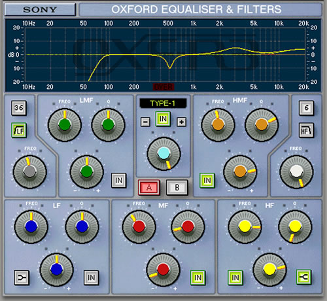This screenshot has width=327, height=301.
Task: Enable the LF band IN button
Action: click(92, 277)
